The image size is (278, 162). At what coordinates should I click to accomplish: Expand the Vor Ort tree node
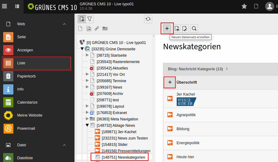coord(87,74)
